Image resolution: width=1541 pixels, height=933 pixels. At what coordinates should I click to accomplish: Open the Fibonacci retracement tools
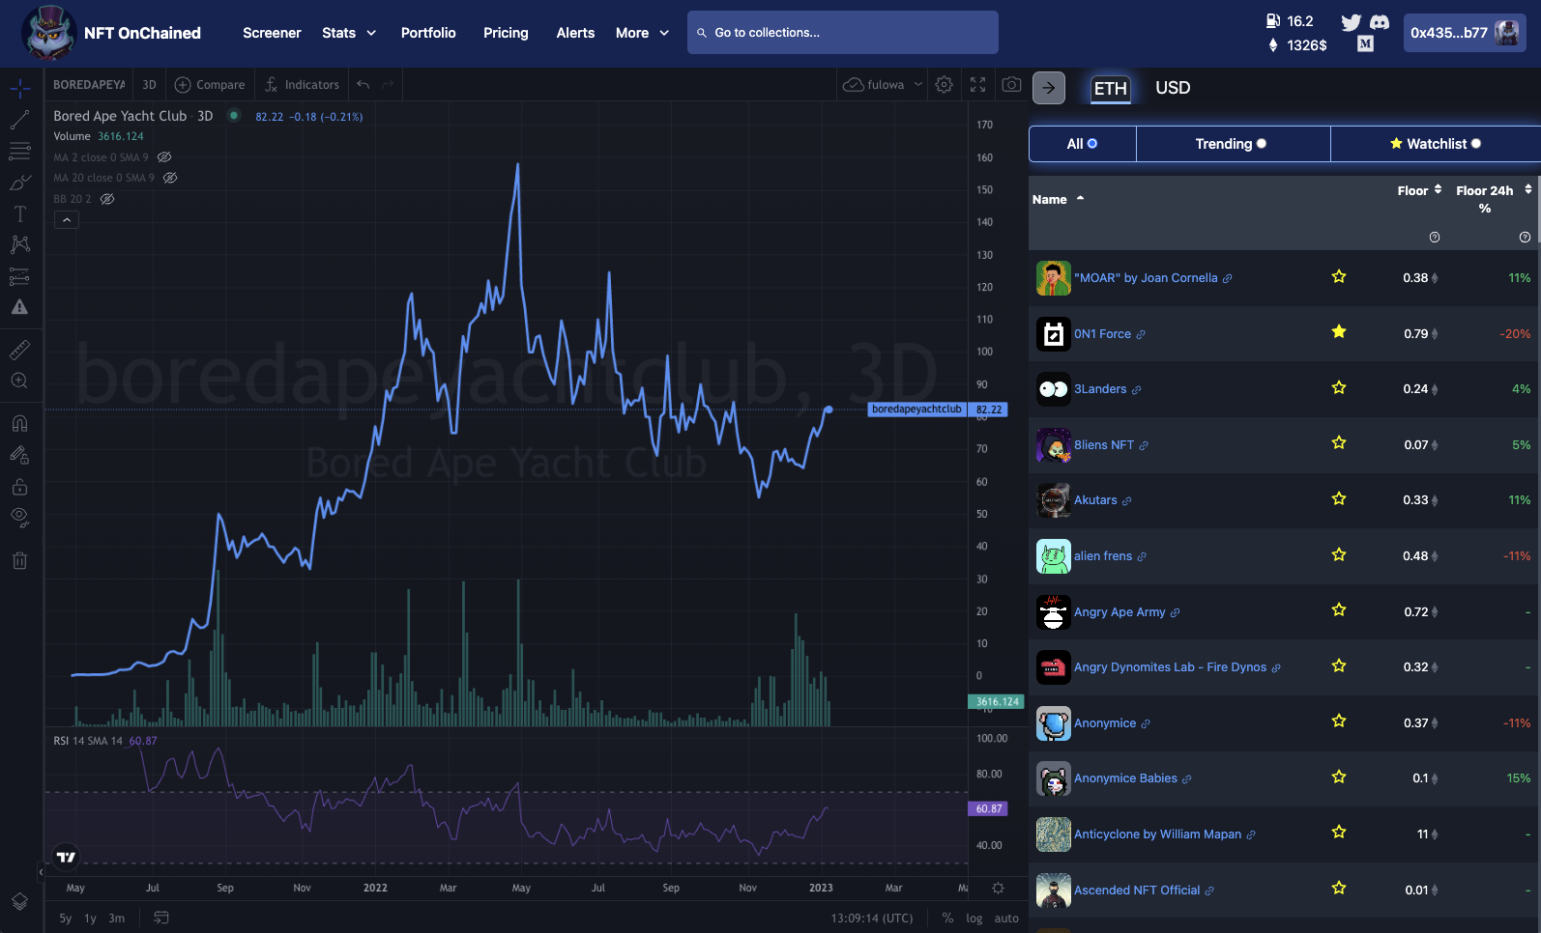(20, 152)
